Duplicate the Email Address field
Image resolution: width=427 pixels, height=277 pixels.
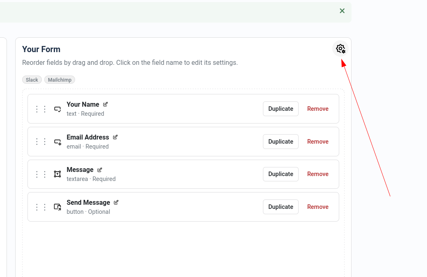(x=281, y=142)
